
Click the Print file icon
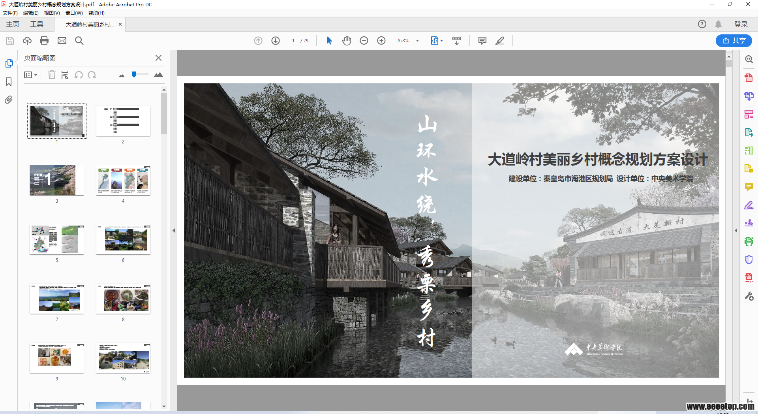(x=44, y=41)
